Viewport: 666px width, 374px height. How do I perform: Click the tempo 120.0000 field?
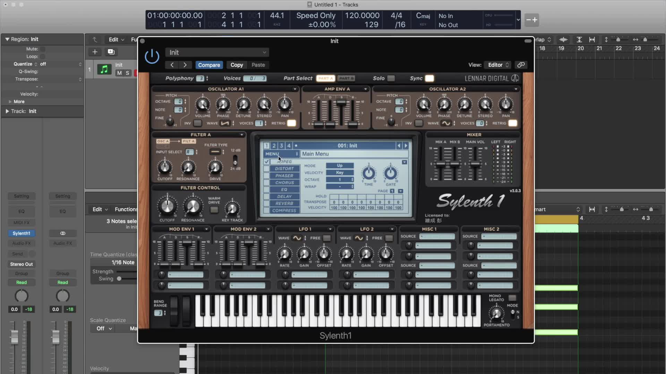(362, 16)
